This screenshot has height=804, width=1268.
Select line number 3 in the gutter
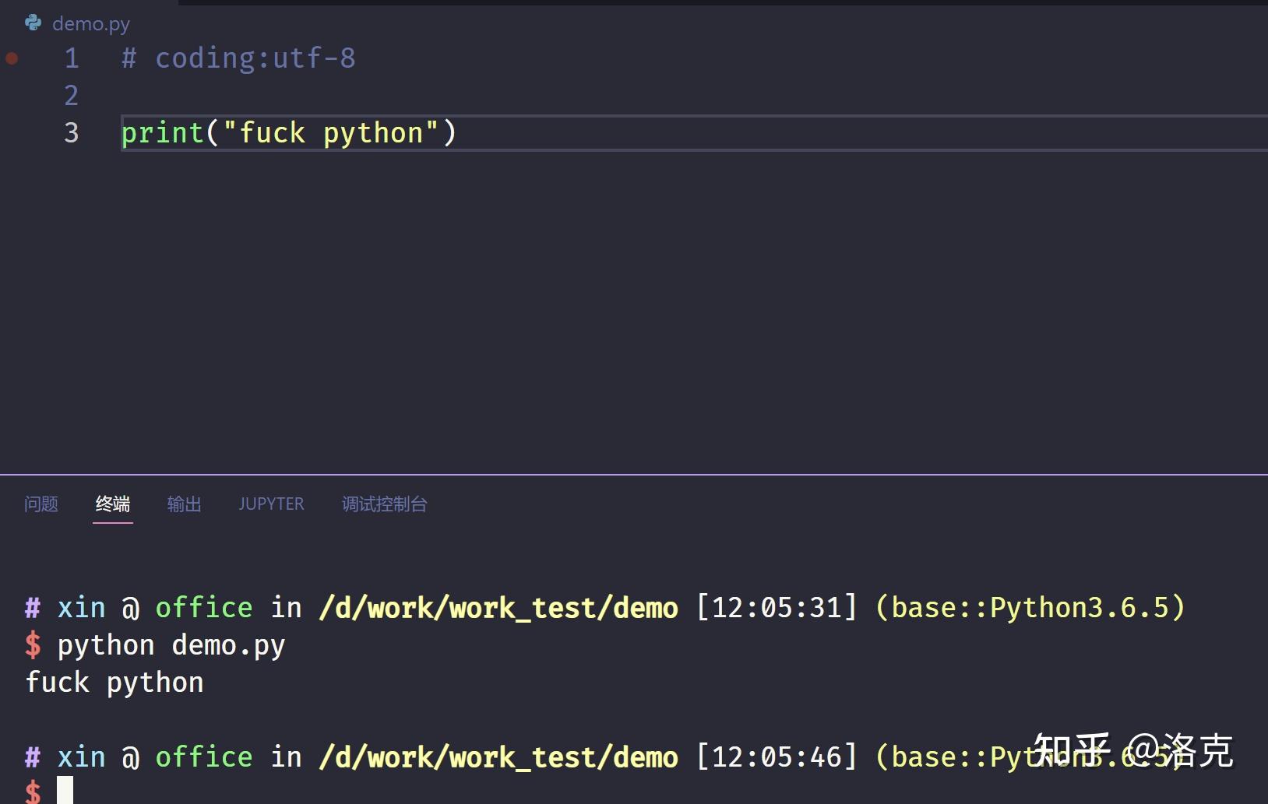[71, 133]
